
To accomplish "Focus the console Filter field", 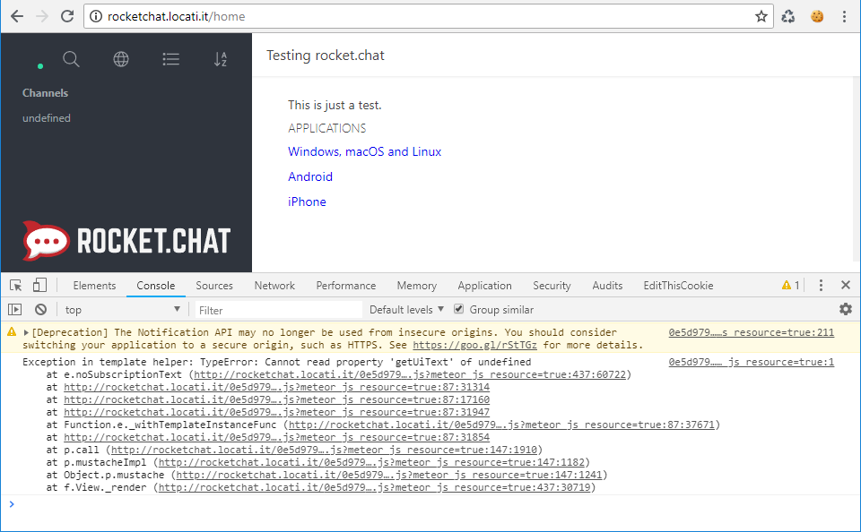I will [278, 310].
